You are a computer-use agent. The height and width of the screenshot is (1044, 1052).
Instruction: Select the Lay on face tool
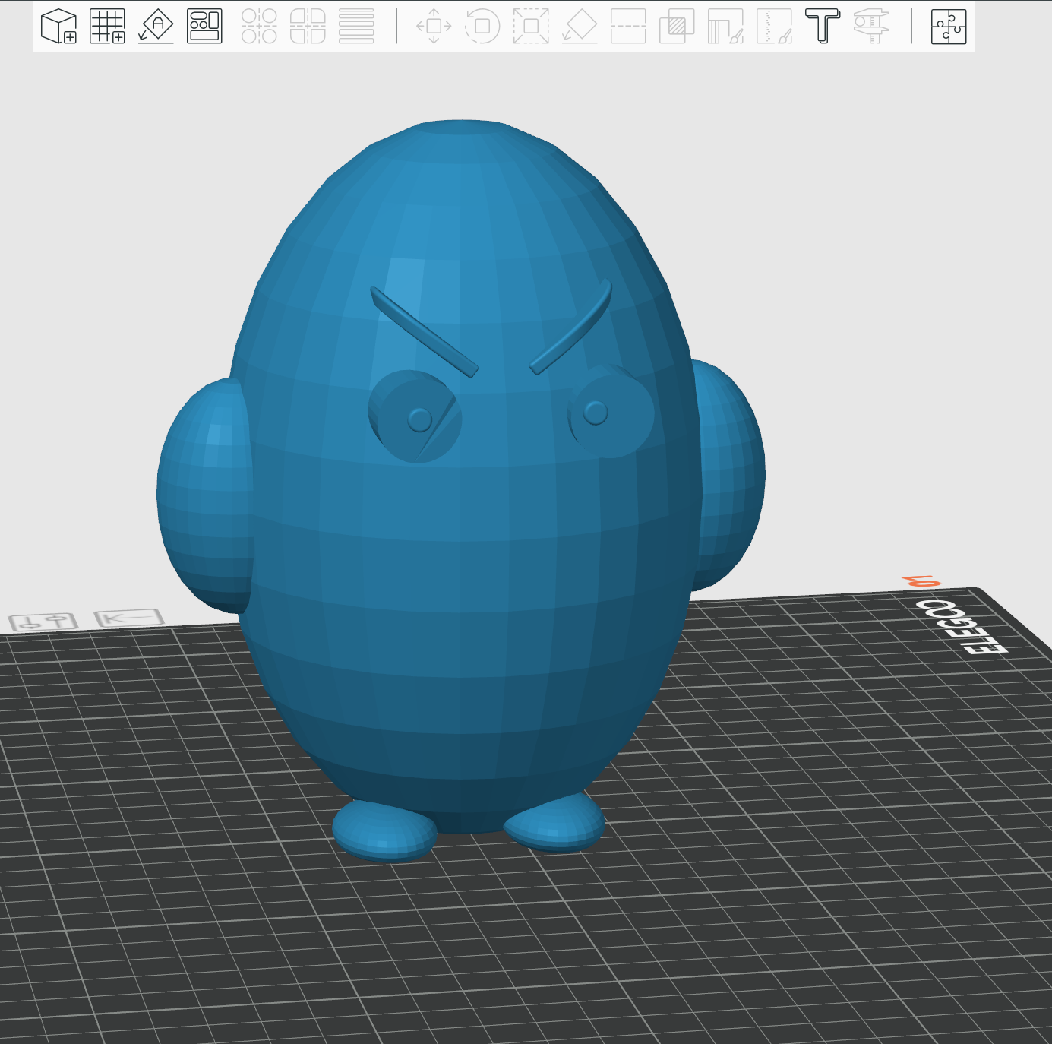[x=580, y=27]
